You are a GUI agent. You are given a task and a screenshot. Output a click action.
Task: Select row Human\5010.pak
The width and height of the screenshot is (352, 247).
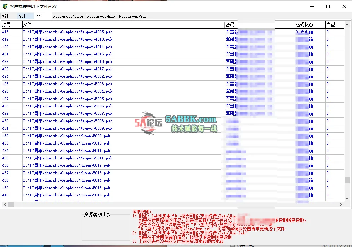tap(173, 143)
